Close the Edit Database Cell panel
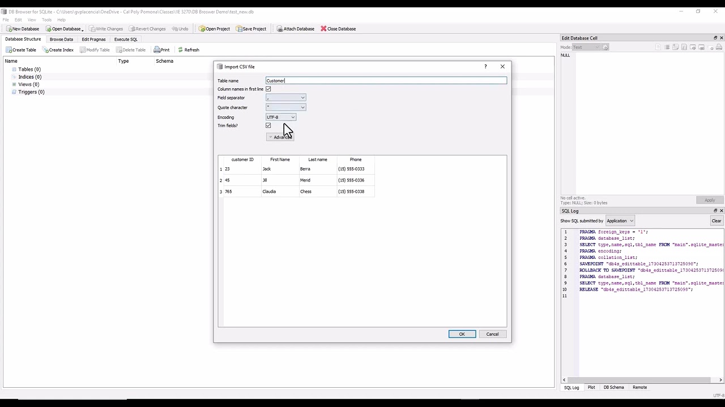725x407 pixels. [721, 38]
